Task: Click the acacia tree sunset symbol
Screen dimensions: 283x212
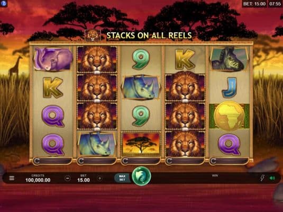Action: 141,144
